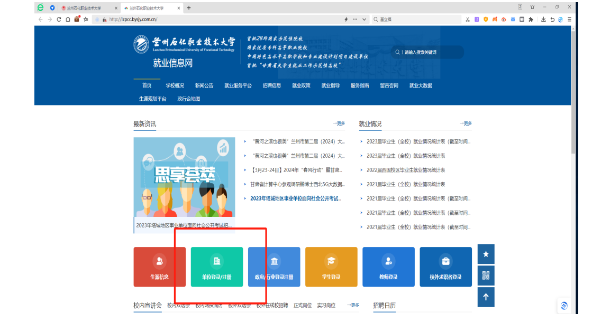Image resolution: width=592 pixels, height=323 pixels.
Task: Expand the address bar dropdown arrow
Action: pos(364,20)
